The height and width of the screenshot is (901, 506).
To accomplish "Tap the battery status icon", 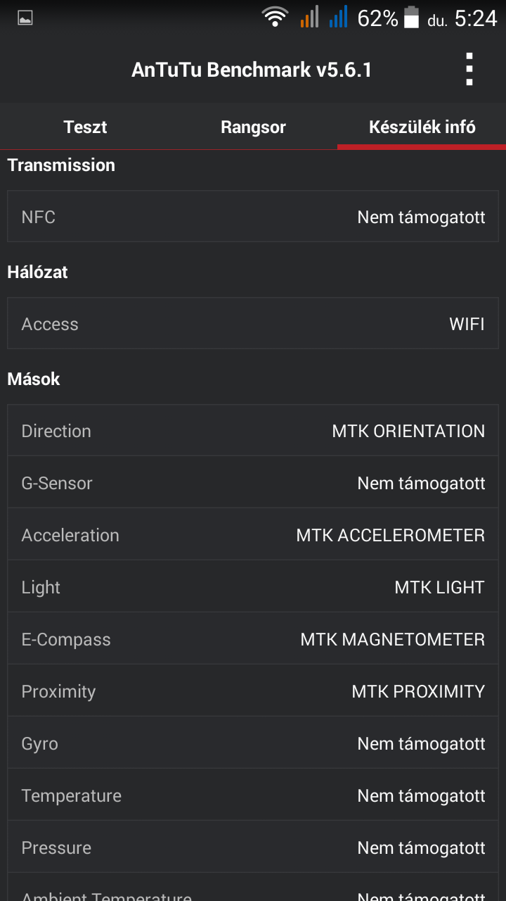I will [411, 18].
